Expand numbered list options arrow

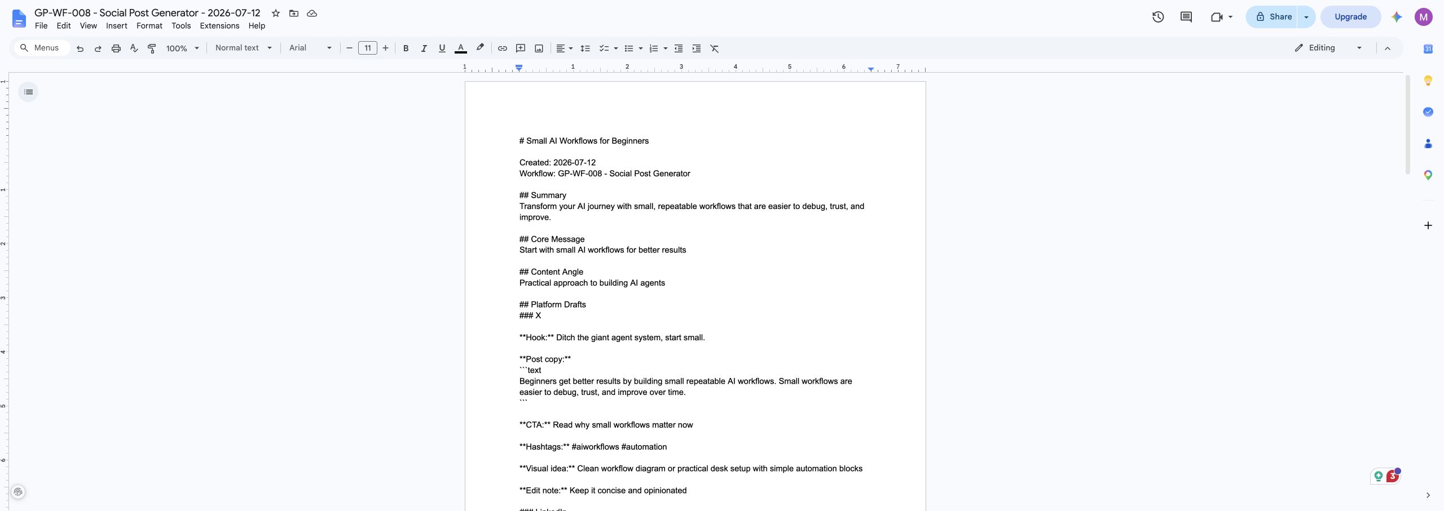(666, 48)
